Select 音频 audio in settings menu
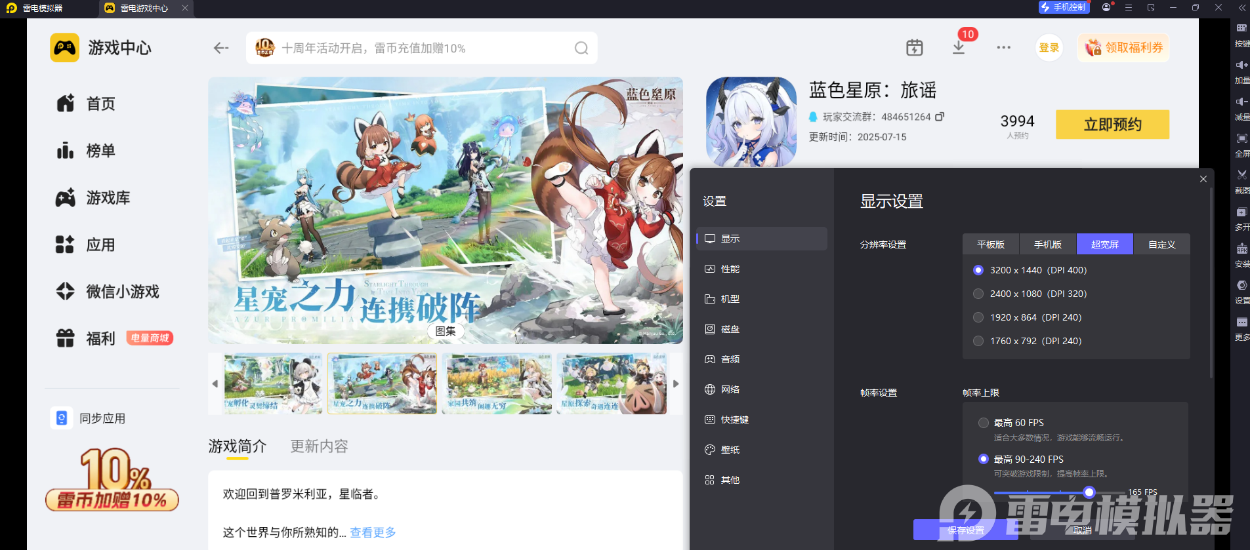This screenshot has height=550, width=1250. point(762,359)
